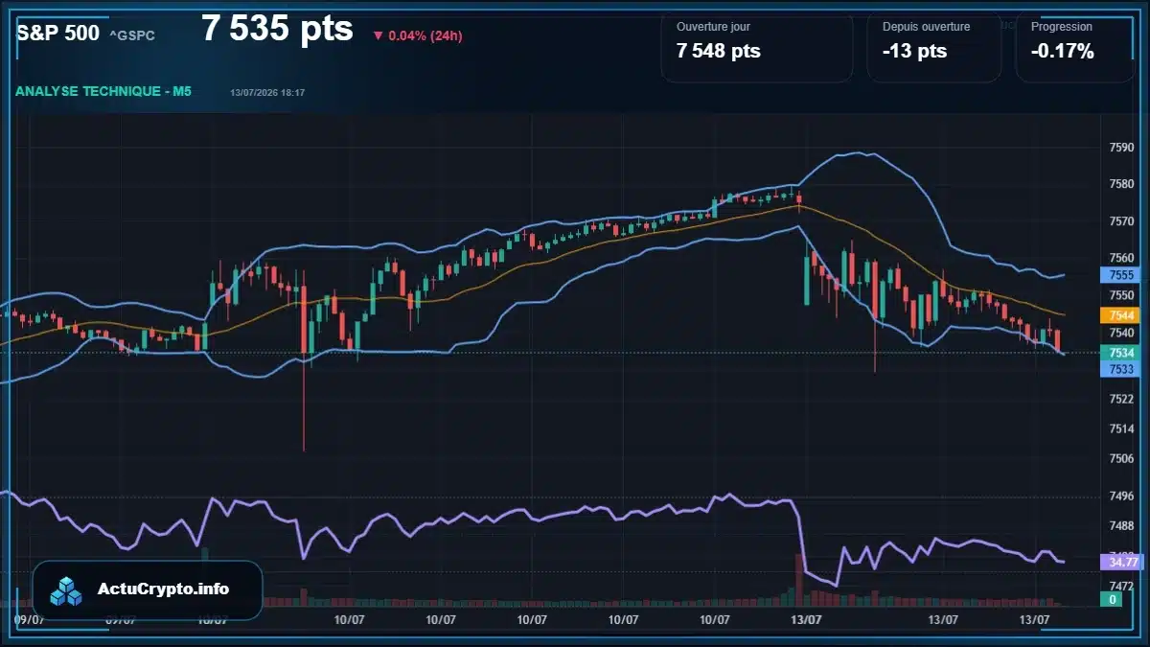Click the orange 7544 moving average tag
Viewport: 1150px width, 647px height.
(x=1121, y=315)
